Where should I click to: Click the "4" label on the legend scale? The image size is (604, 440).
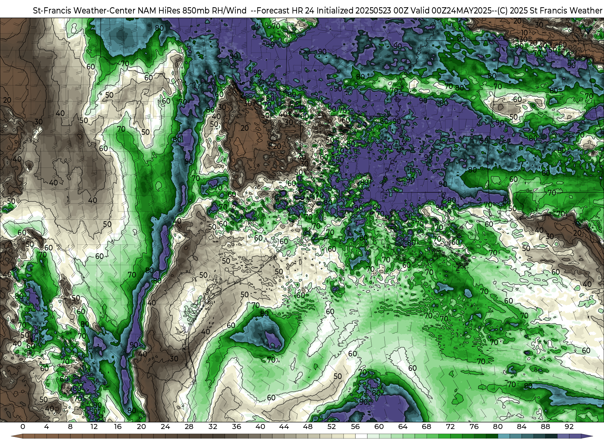coord(47,427)
